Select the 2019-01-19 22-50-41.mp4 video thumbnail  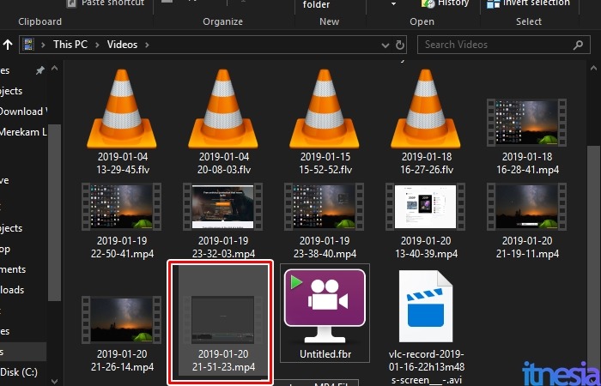click(122, 207)
